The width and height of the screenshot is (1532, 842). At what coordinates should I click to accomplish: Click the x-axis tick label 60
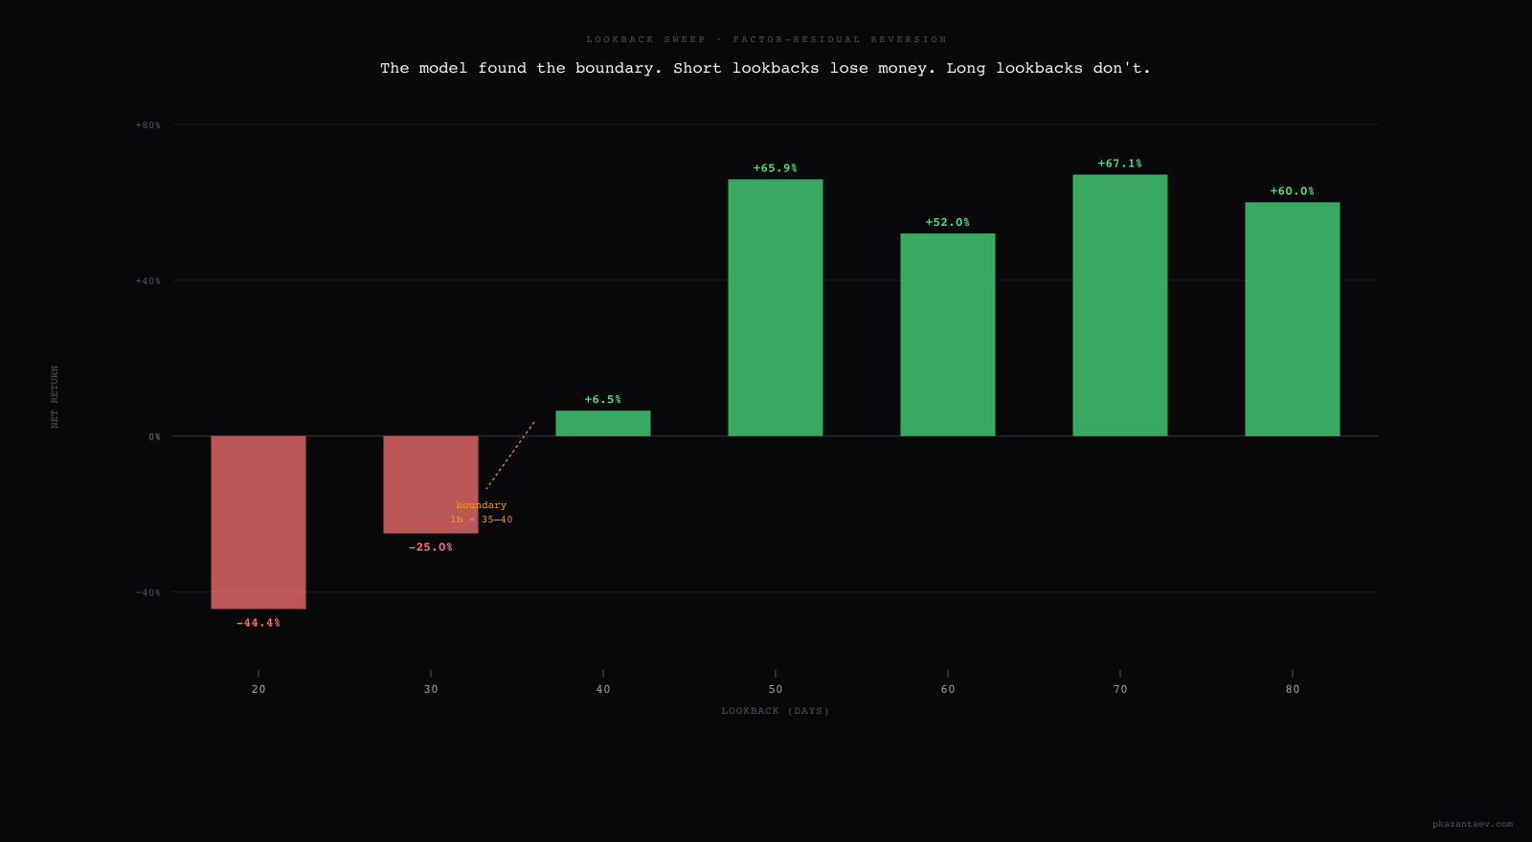click(x=948, y=690)
